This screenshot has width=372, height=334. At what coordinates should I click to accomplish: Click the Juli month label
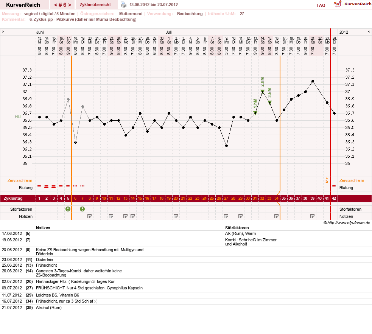click(168, 32)
